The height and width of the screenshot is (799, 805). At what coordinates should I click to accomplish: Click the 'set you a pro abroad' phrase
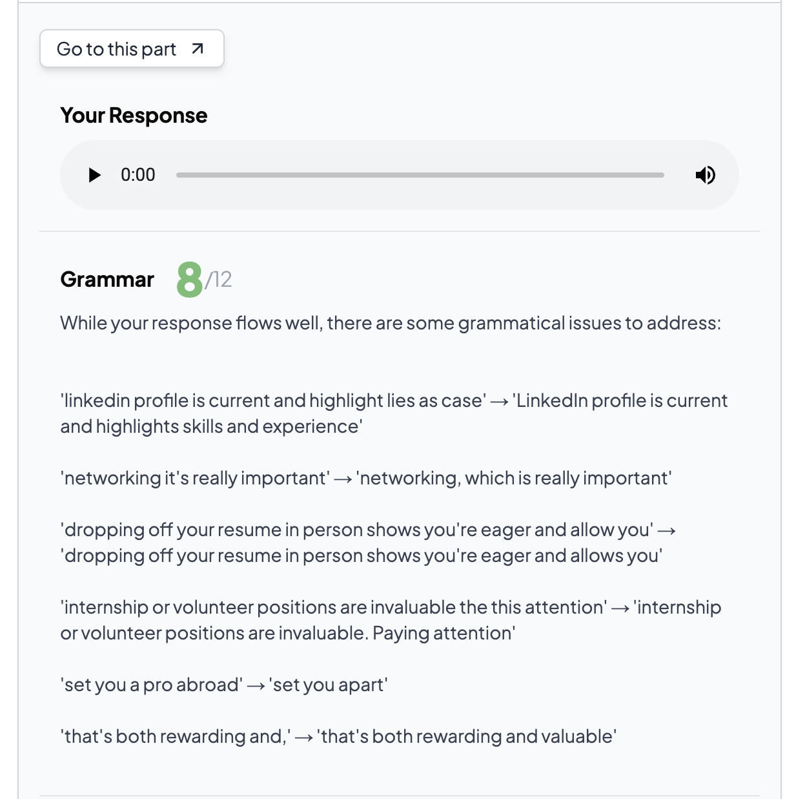pos(151,685)
